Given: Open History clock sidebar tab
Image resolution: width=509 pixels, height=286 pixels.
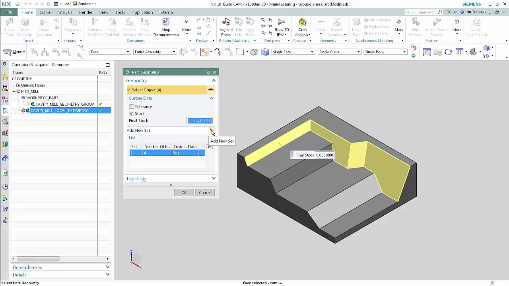Looking at the screenshot, I should tap(5, 187).
